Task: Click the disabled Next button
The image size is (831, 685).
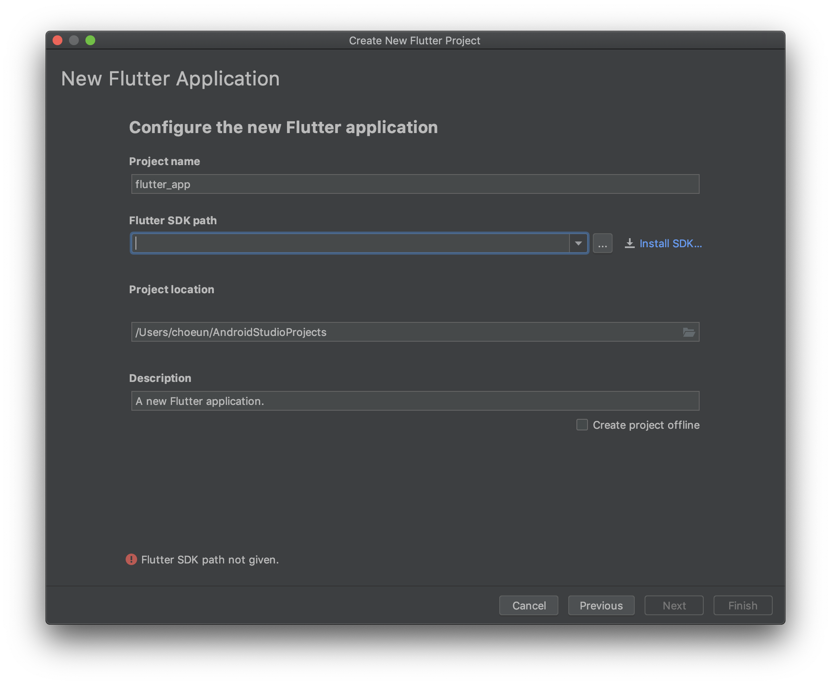Action: (674, 605)
